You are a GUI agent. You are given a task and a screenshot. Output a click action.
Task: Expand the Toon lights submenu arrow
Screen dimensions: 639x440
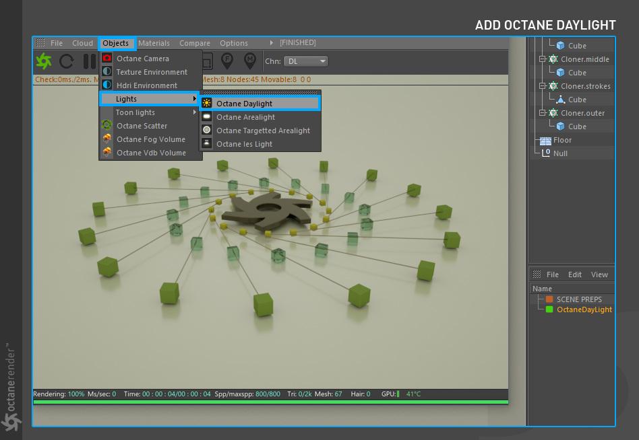tap(194, 112)
